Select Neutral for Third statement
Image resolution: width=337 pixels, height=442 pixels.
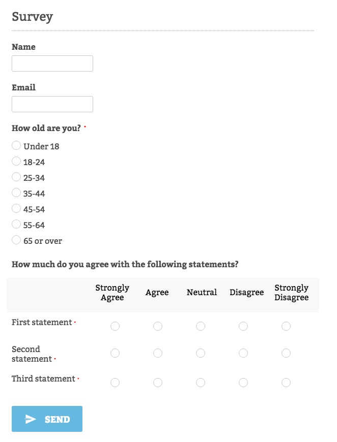[x=201, y=382]
